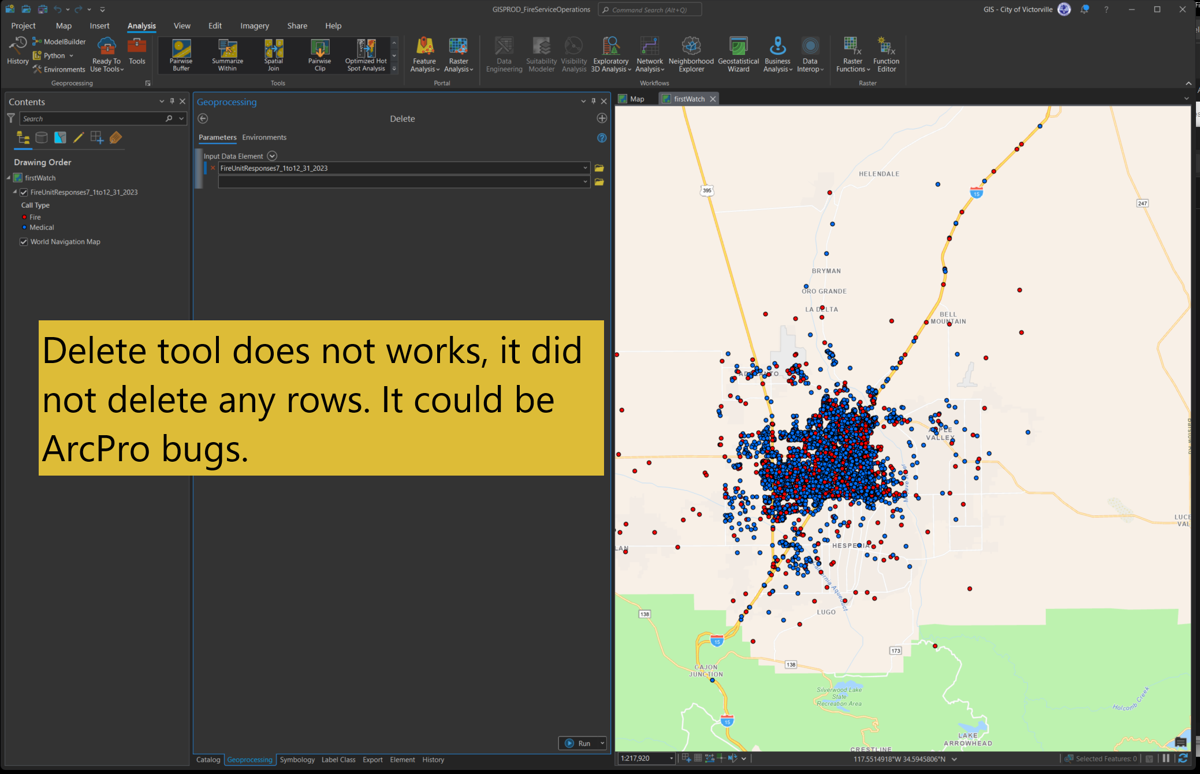Viewport: 1200px width, 774px height.
Task: Click the Contents filter funnel icon
Action: [x=11, y=118]
